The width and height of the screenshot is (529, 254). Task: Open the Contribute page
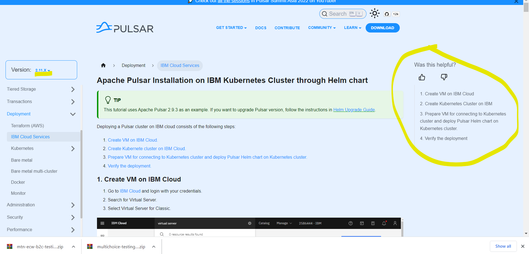coord(287,28)
